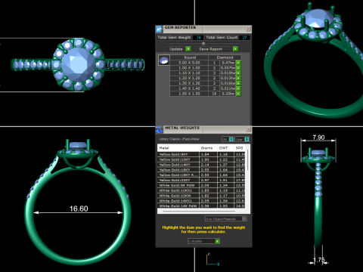
Task: Click the small print icon under the gem totals
Action: [x=203, y=43]
